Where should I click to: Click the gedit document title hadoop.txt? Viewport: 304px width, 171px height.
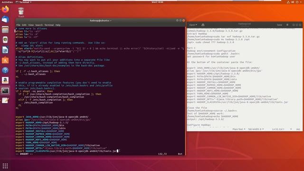tap(245, 24)
